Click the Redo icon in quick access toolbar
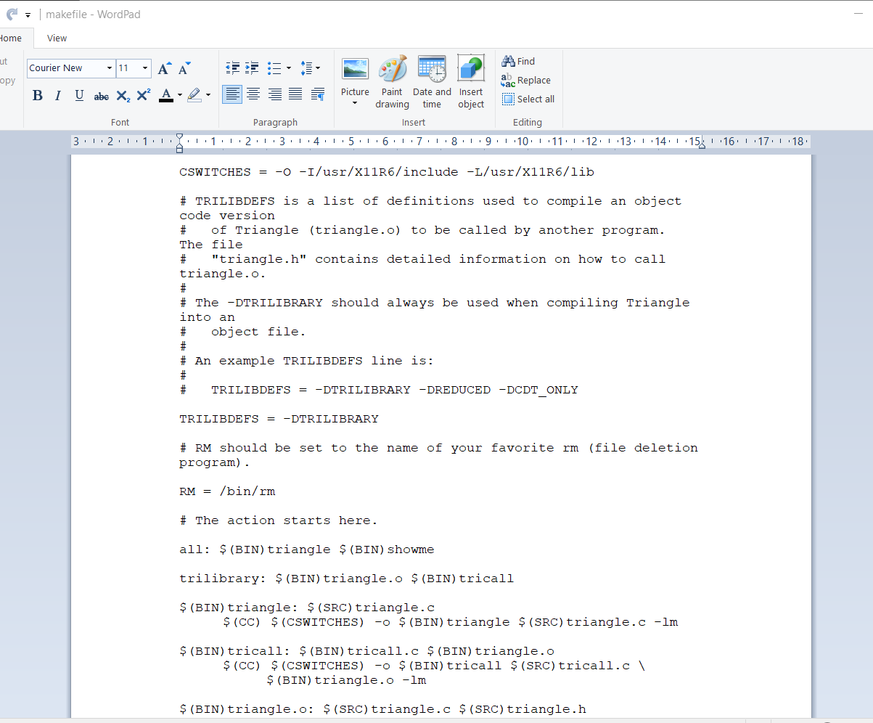The width and height of the screenshot is (873, 723). click(x=11, y=14)
